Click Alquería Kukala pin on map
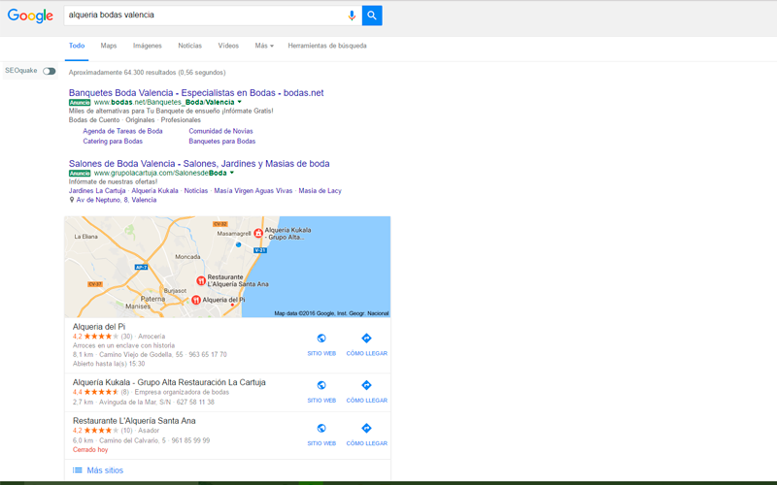Image resolution: width=777 pixels, height=485 pixels. [258, 233]
